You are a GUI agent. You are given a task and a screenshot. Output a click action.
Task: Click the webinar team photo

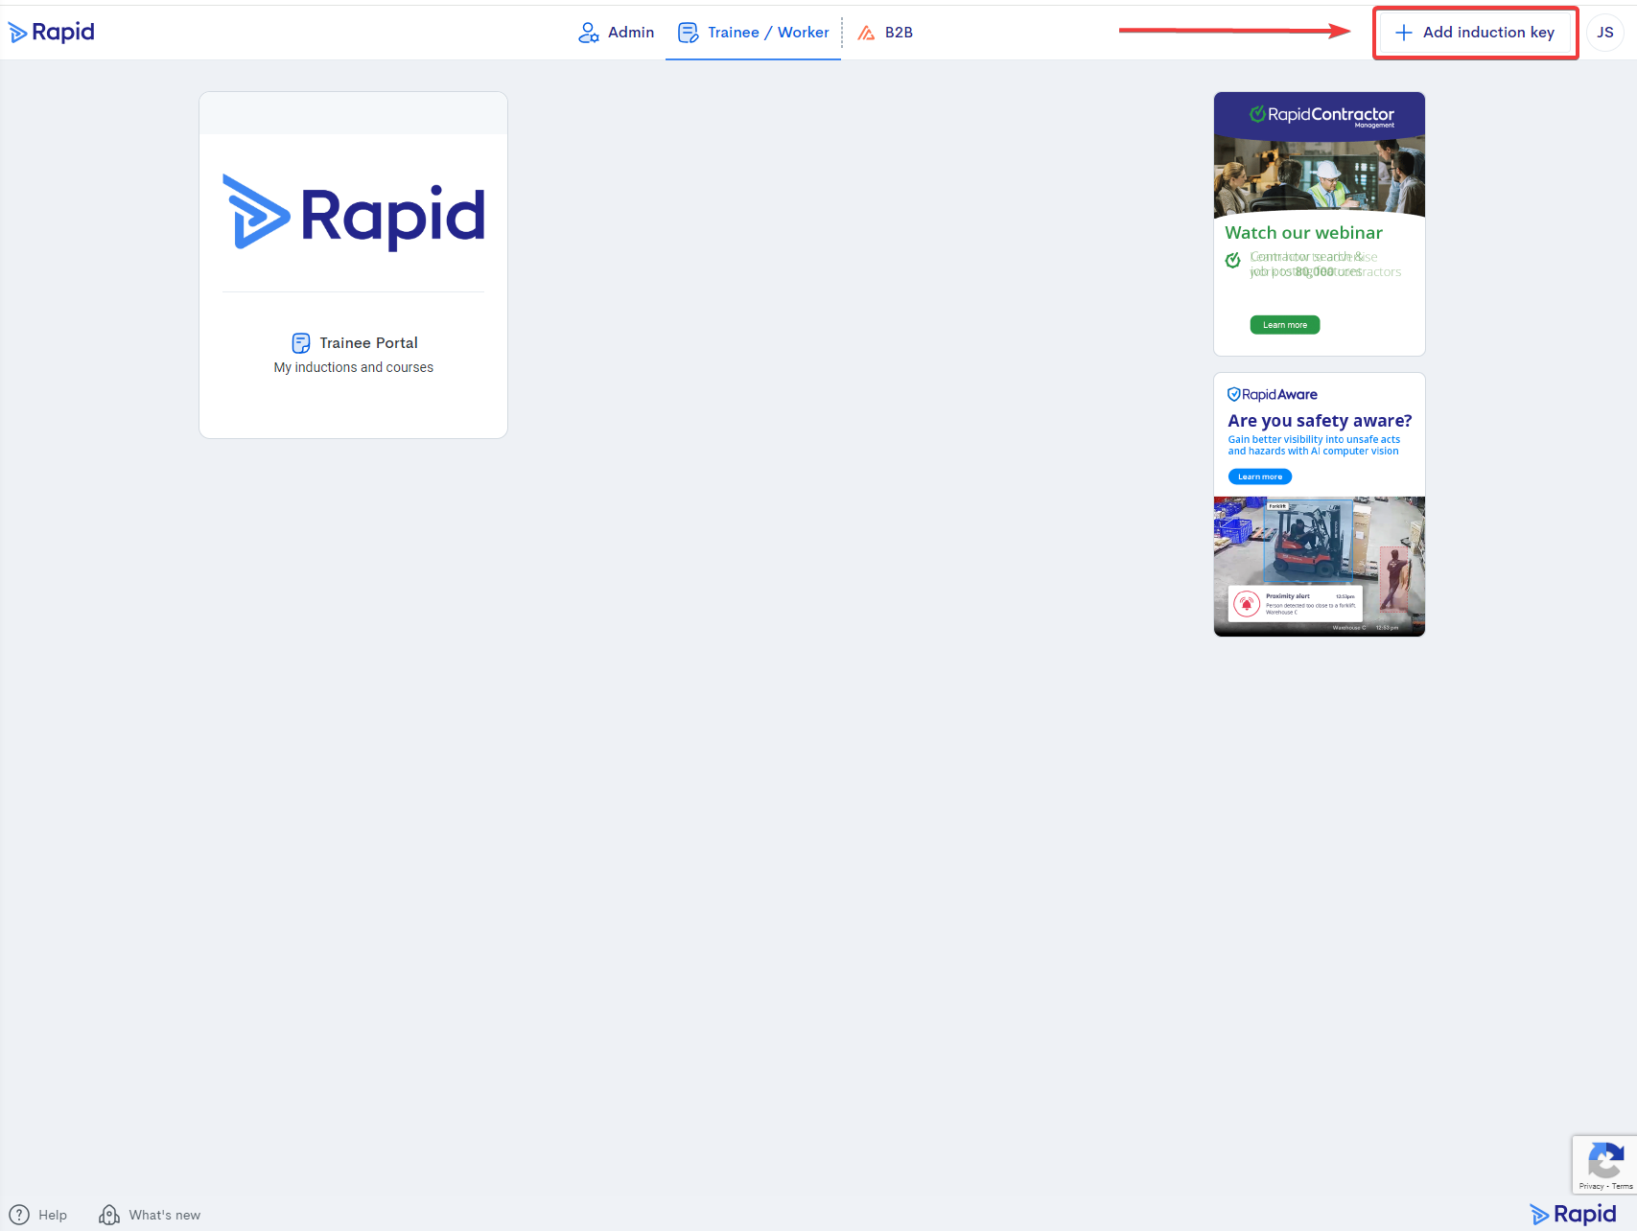click(1320, 176)
